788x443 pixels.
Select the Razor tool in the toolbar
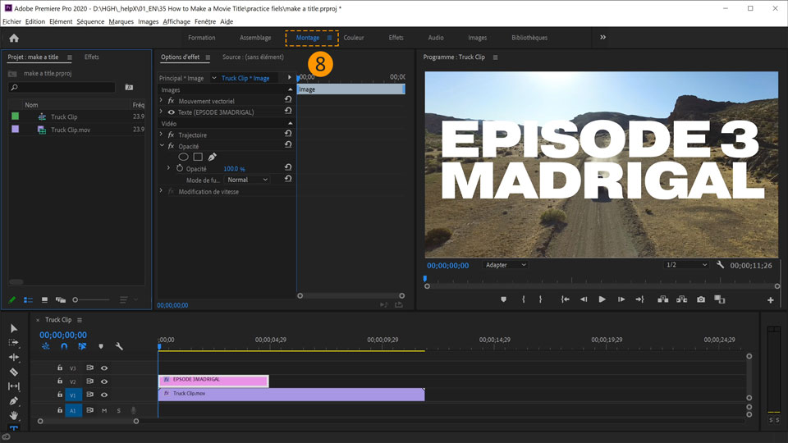point(14,372)
